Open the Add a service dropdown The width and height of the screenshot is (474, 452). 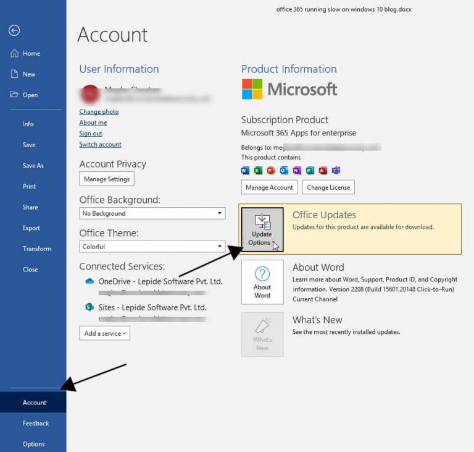click(104, 333)
